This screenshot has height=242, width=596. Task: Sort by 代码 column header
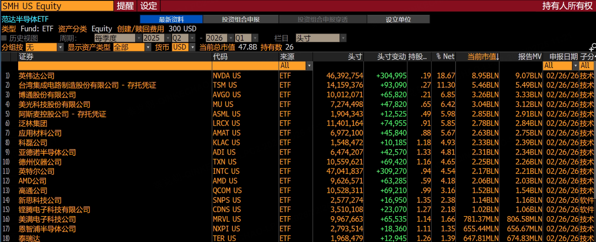[220, 57]
